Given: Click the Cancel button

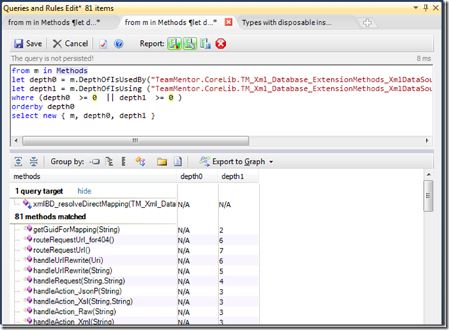Looking at the screenshot, I should tap(70, 43).
